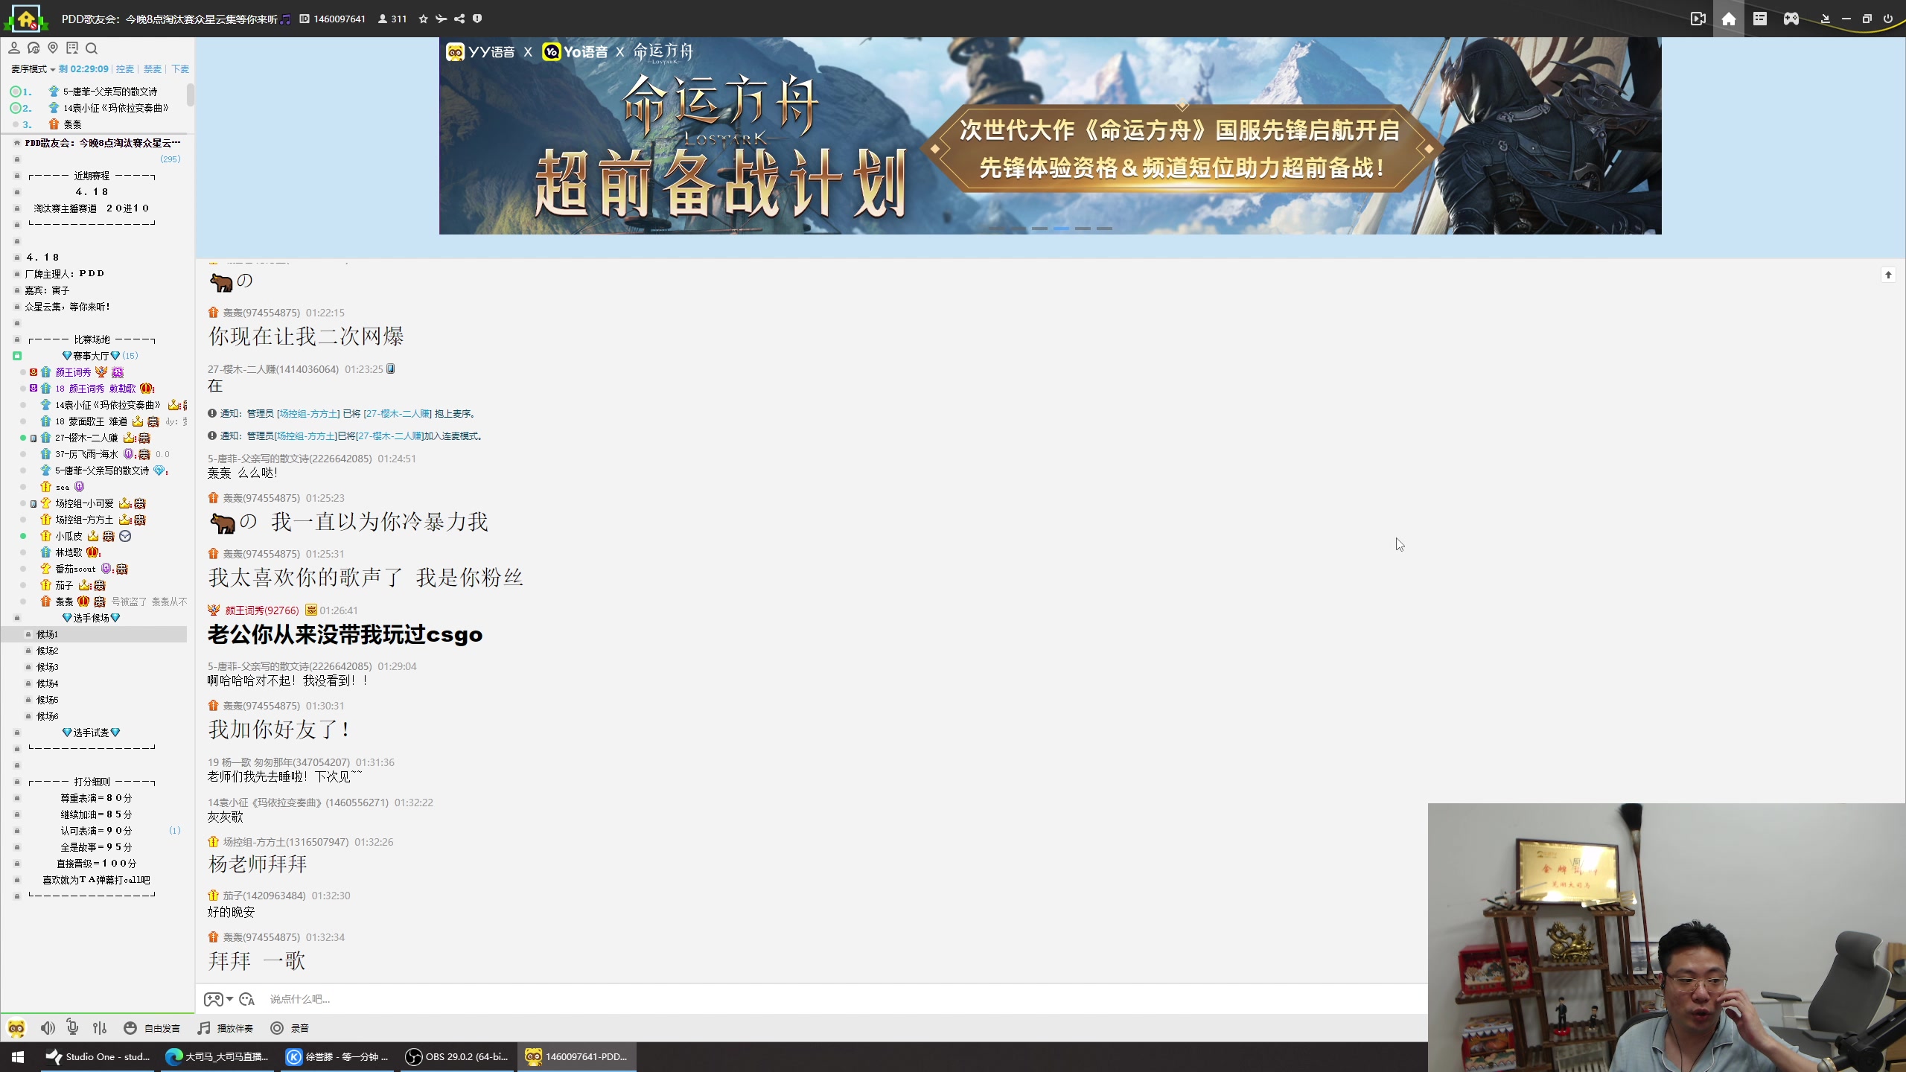Select the 候场6 sub-channel
The width and height of the screenshot is (1906, 1072).
(x=48, y=716)
